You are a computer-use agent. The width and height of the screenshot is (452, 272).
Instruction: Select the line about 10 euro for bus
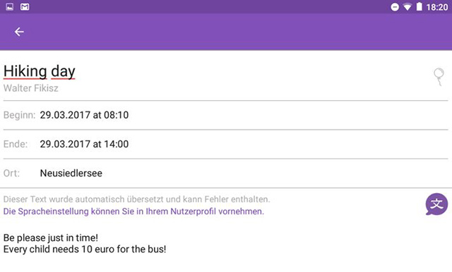pyautogui.click(x=85, y=249)
